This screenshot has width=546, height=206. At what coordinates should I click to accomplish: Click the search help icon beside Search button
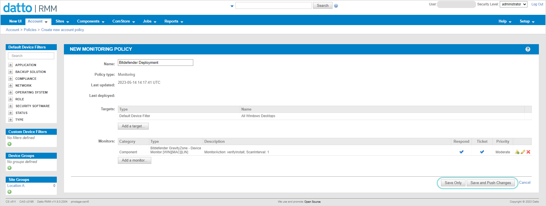[336, 6]
